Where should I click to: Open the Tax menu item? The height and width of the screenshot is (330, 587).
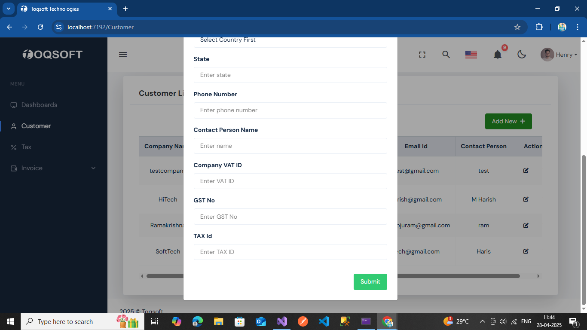(x=26, y=147)
